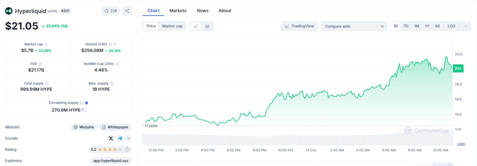Screen dimensions: 477x166
Task: Show info icon for Vol/Mkt Cap (24h)
Action: point(117,64)
